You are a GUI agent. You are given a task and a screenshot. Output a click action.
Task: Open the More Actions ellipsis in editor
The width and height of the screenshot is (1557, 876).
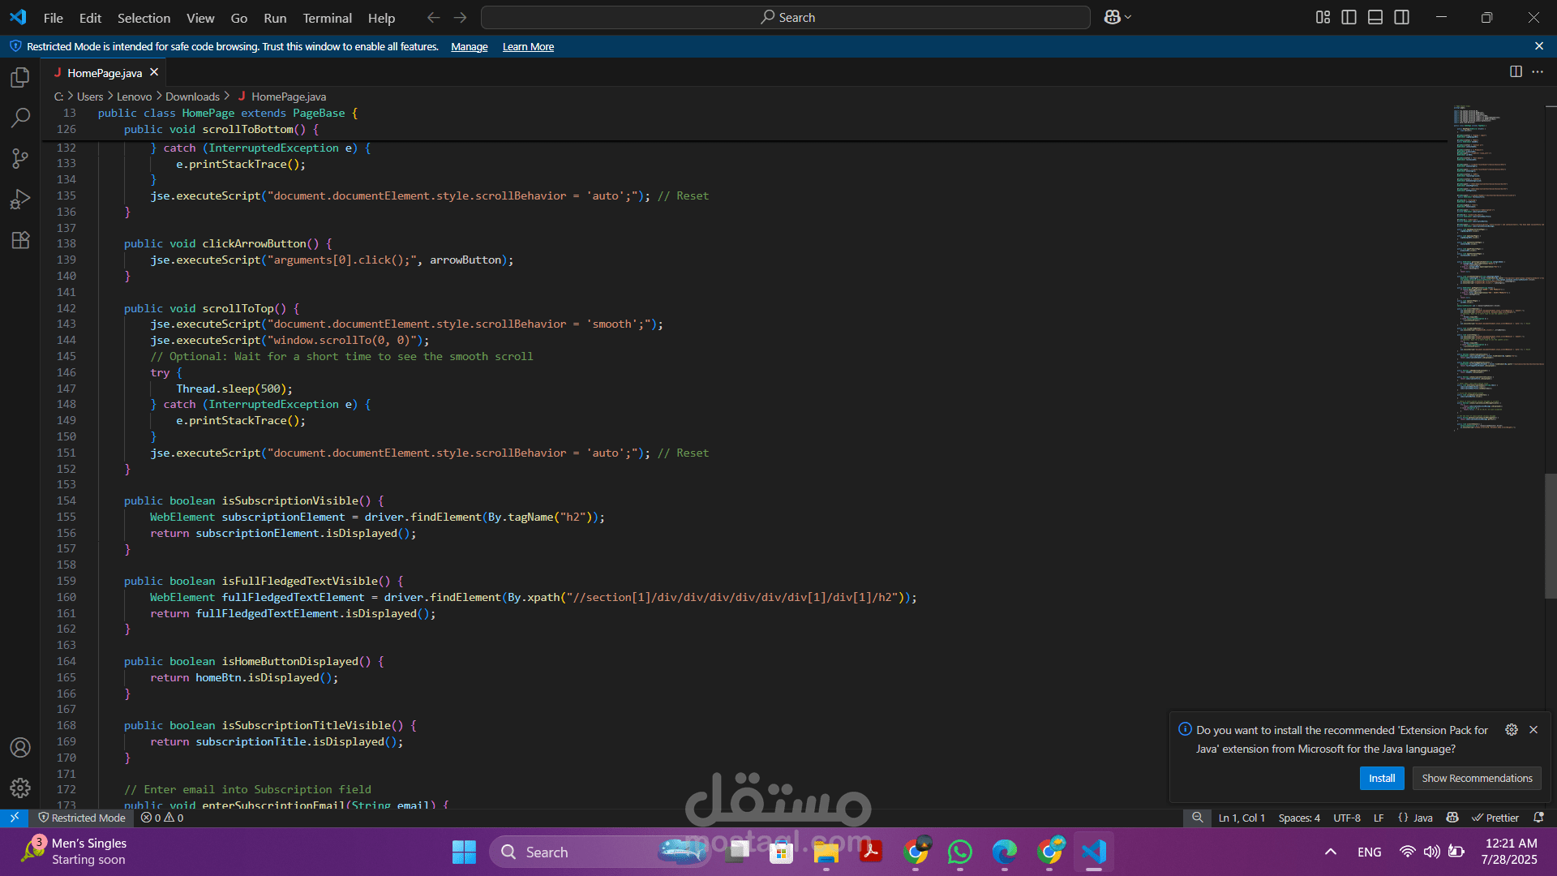(x=1538, y=72)
